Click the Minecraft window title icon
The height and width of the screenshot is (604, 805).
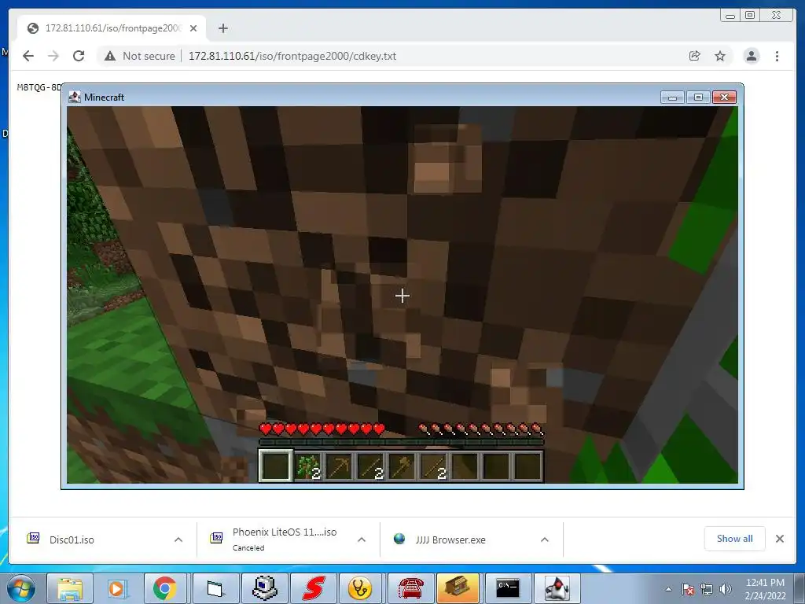(75, 97)
